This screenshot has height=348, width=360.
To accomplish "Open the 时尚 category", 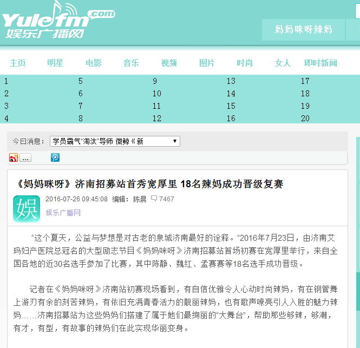I will point(245,63).
